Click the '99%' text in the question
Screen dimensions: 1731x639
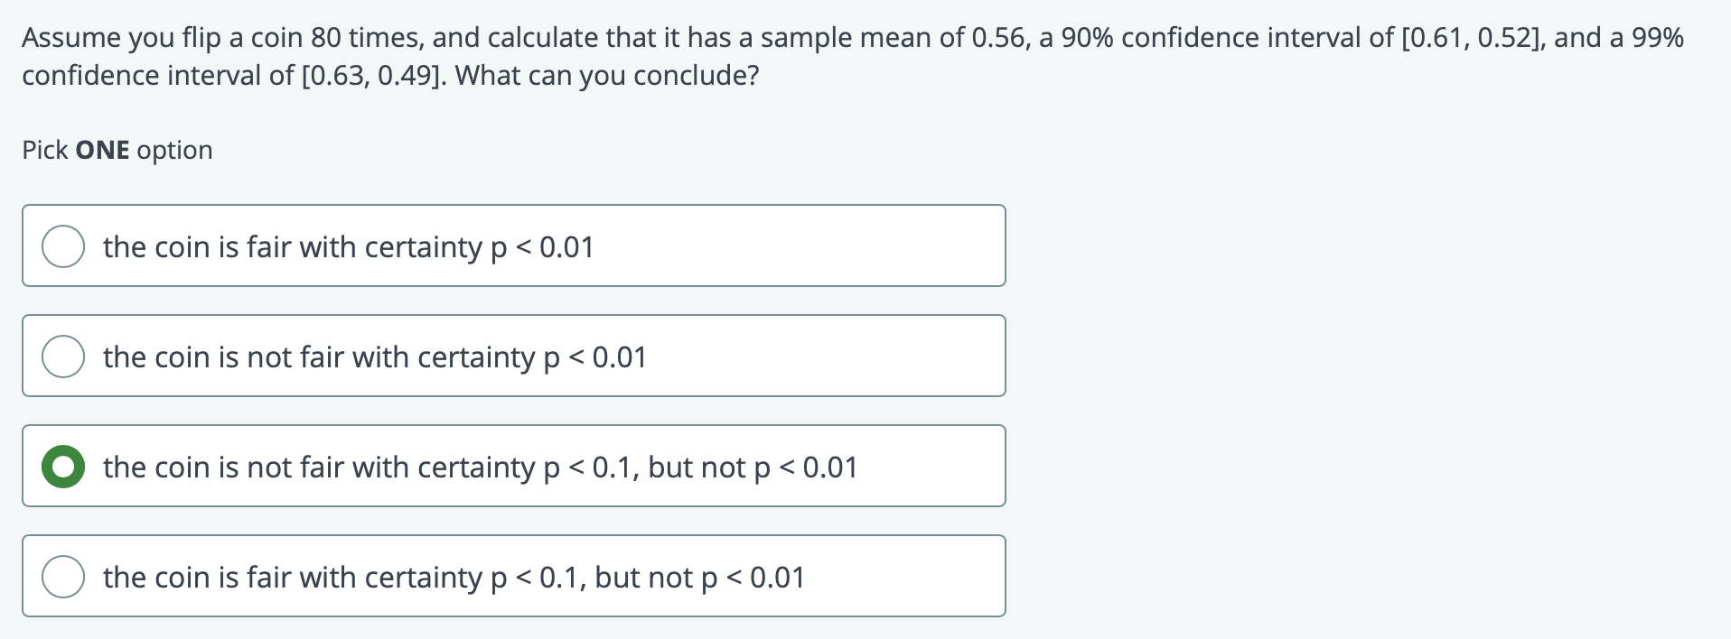[x=1658, y=38]
